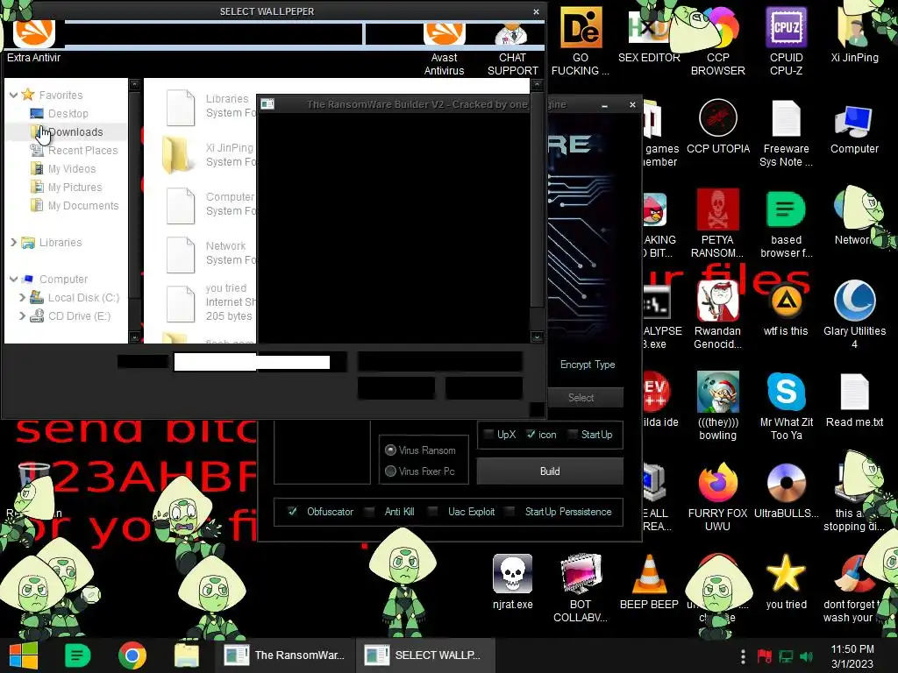This screenshot has width=898, height=673.
Task: Click the Windows Start button
Action: 24,655
